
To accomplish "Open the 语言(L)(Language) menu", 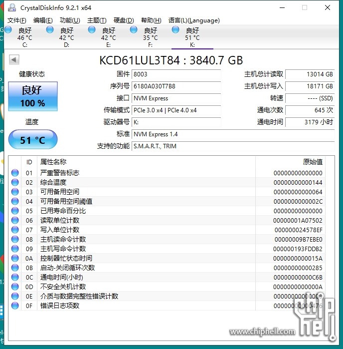I will [x=194, y=20].
